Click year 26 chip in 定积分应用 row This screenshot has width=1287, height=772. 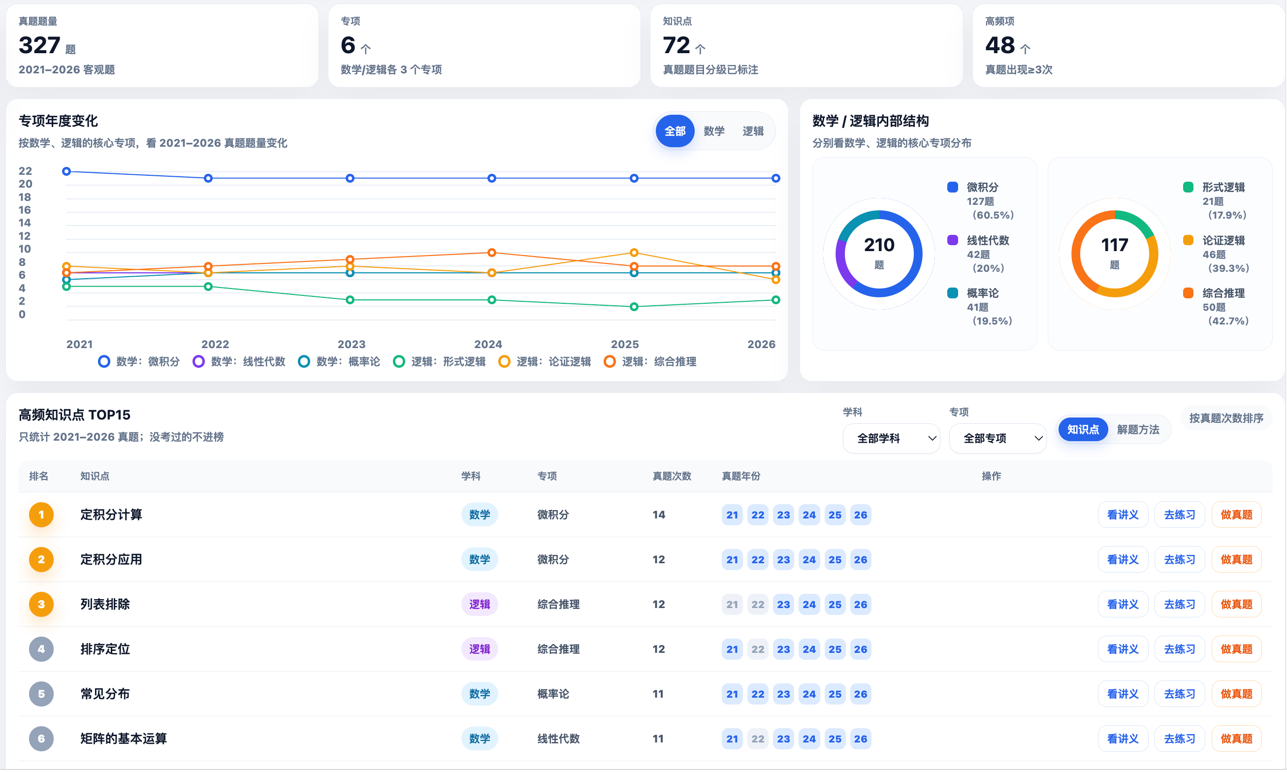861,560
